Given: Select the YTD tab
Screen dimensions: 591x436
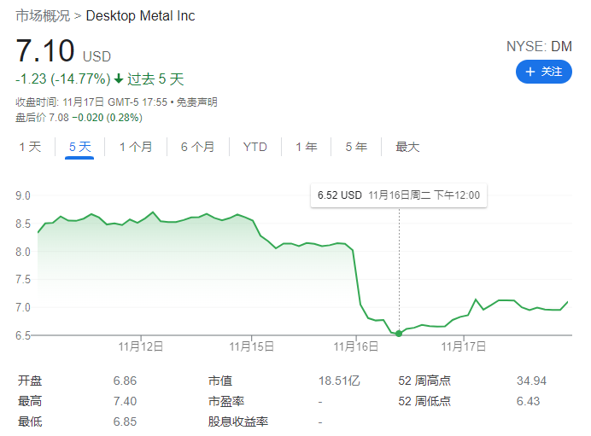Looking at the screenshot, I should coord(255,147).
